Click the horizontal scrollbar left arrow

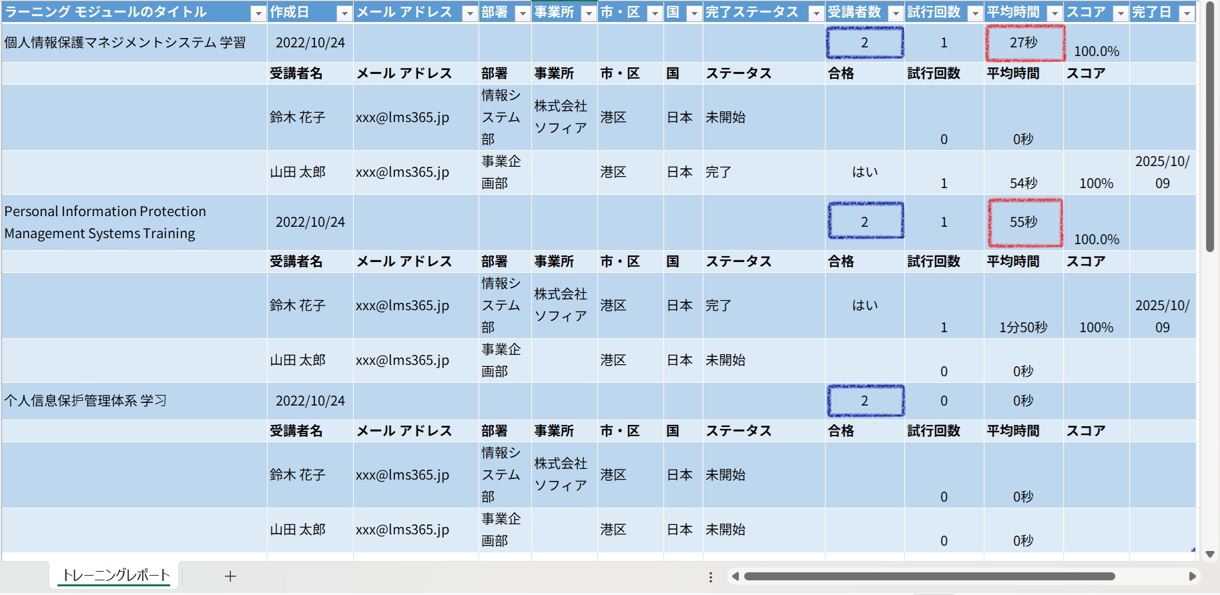click(735, 576)
